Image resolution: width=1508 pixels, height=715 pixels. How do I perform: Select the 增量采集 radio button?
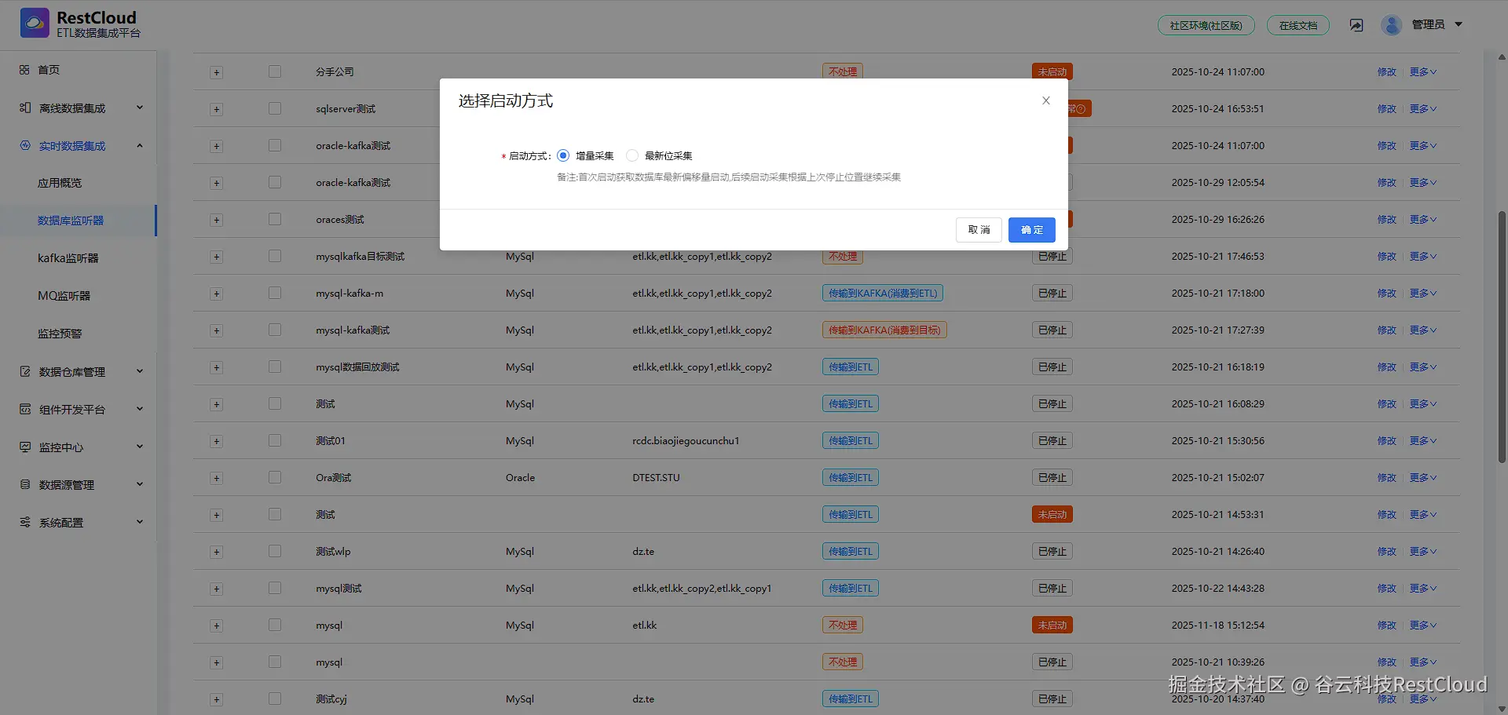point(562,155)
